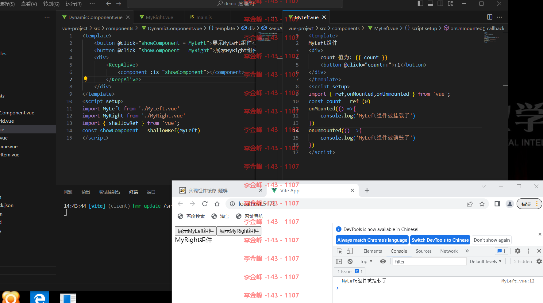Open 网址导航 bookmark
Image resolution: width=543 pixels, height=303 pixels.
249,216
